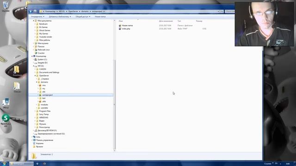Image resolution: width=296 pixels, height=166 pixels.
Task: Open the 'Упорядочить' toolbar menu
Action: pos(37,17)
